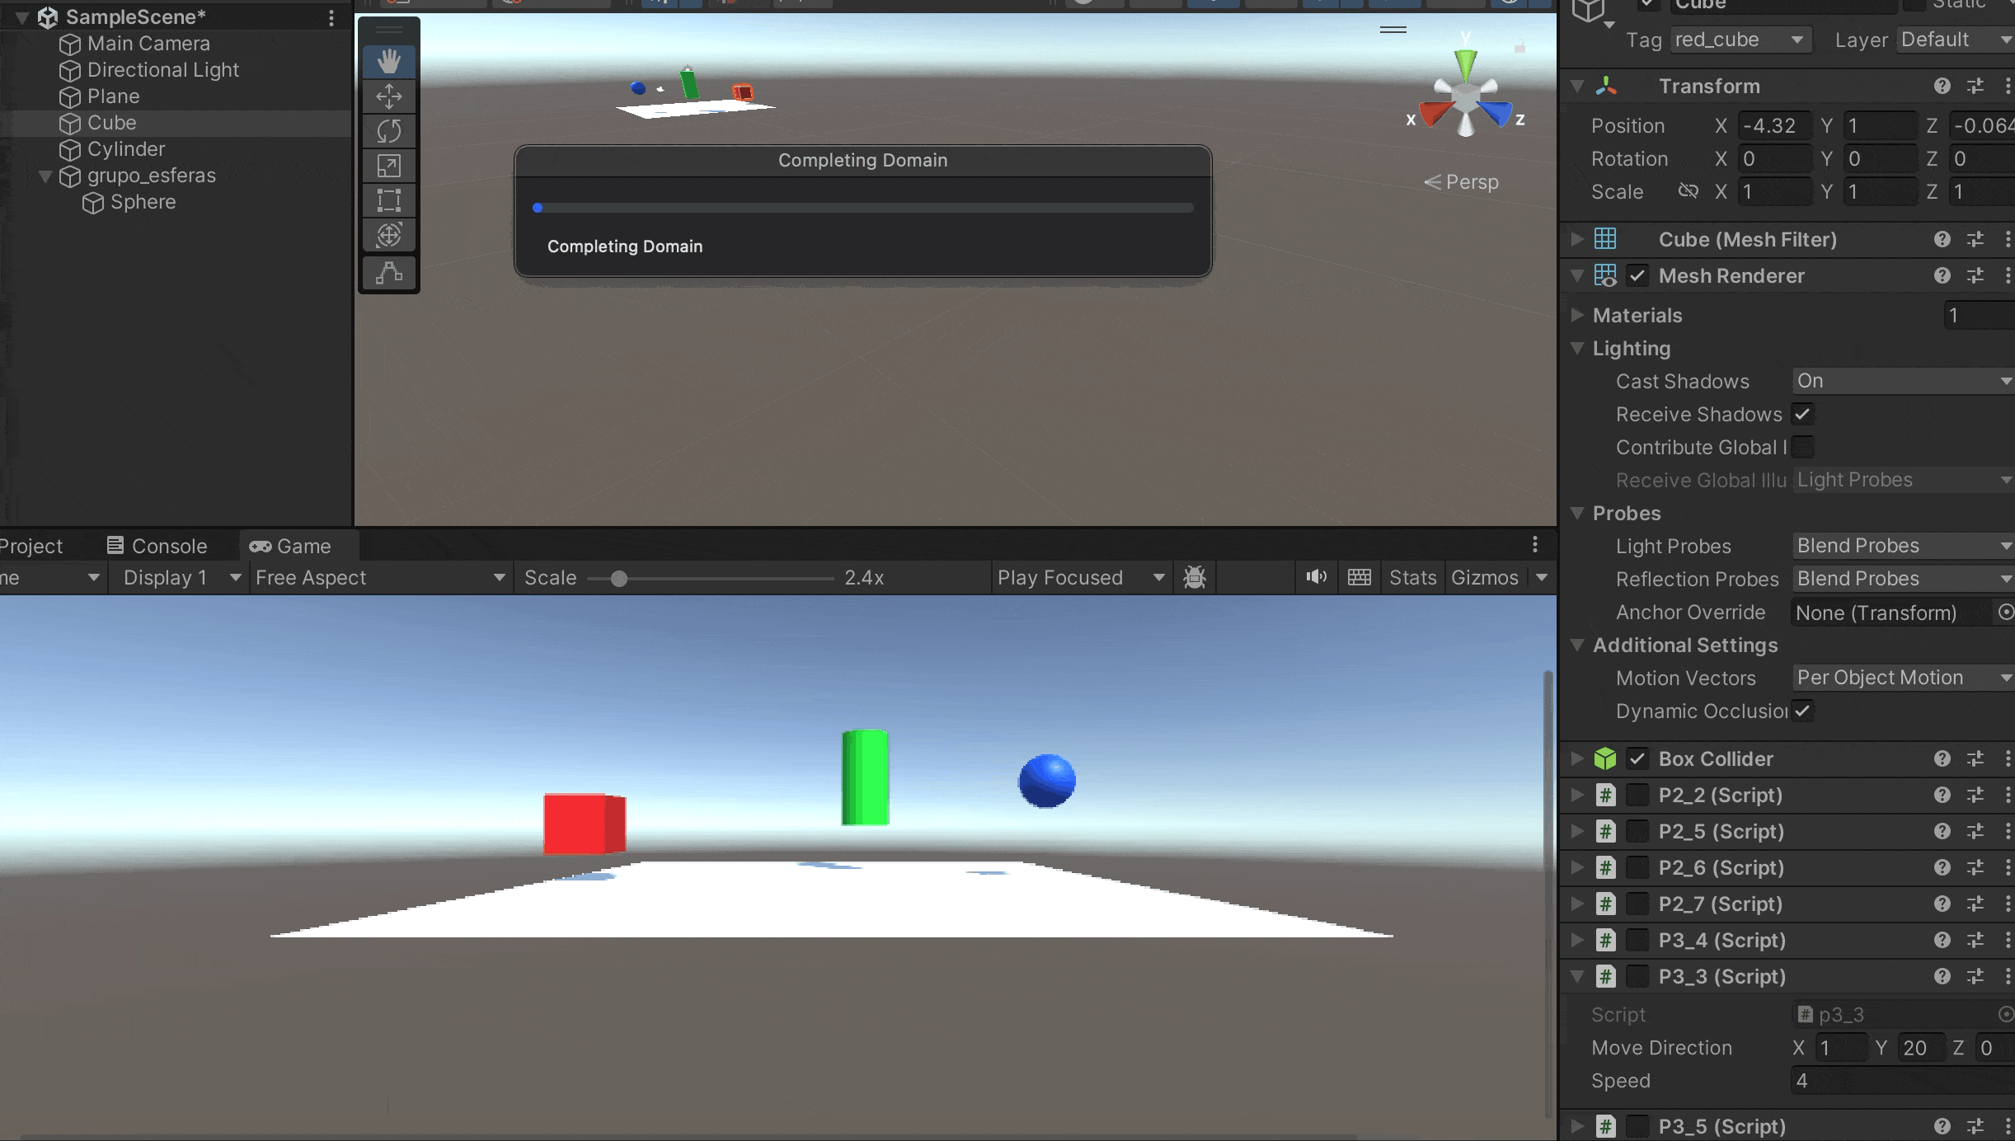The image size is (2015, 1141).
Task: Disable the Receive Shadows checkbox
Action: [x=1802, y=414]
